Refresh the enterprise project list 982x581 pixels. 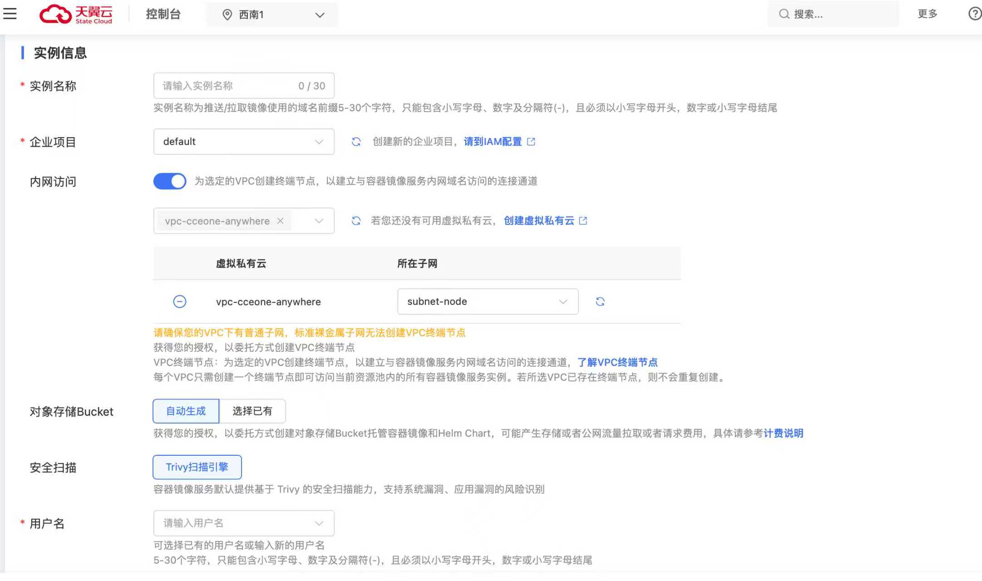(x=356, y=142)
